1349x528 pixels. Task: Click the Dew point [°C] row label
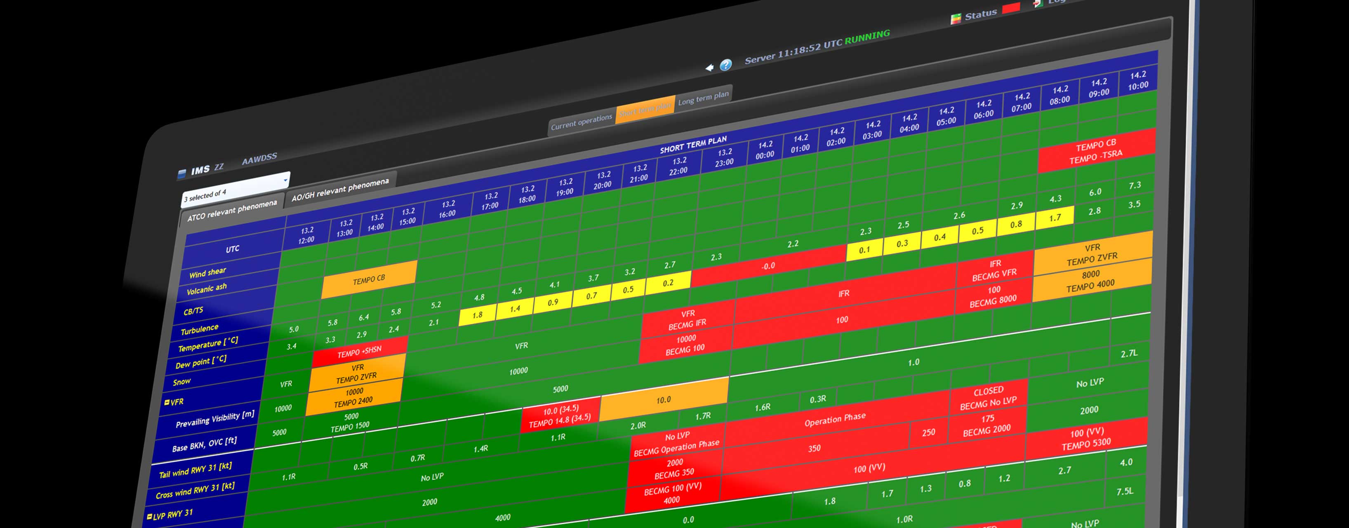[x=201, y=362]
